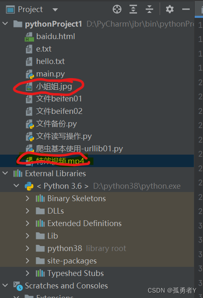Viewport: 203px width, 298px height.
Task: Open the Project panel settings gear
Action: 169,9
